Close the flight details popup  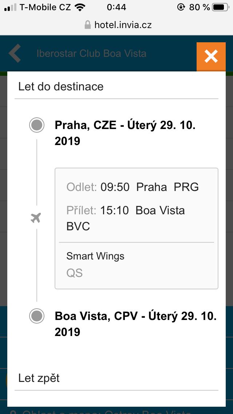211,56
